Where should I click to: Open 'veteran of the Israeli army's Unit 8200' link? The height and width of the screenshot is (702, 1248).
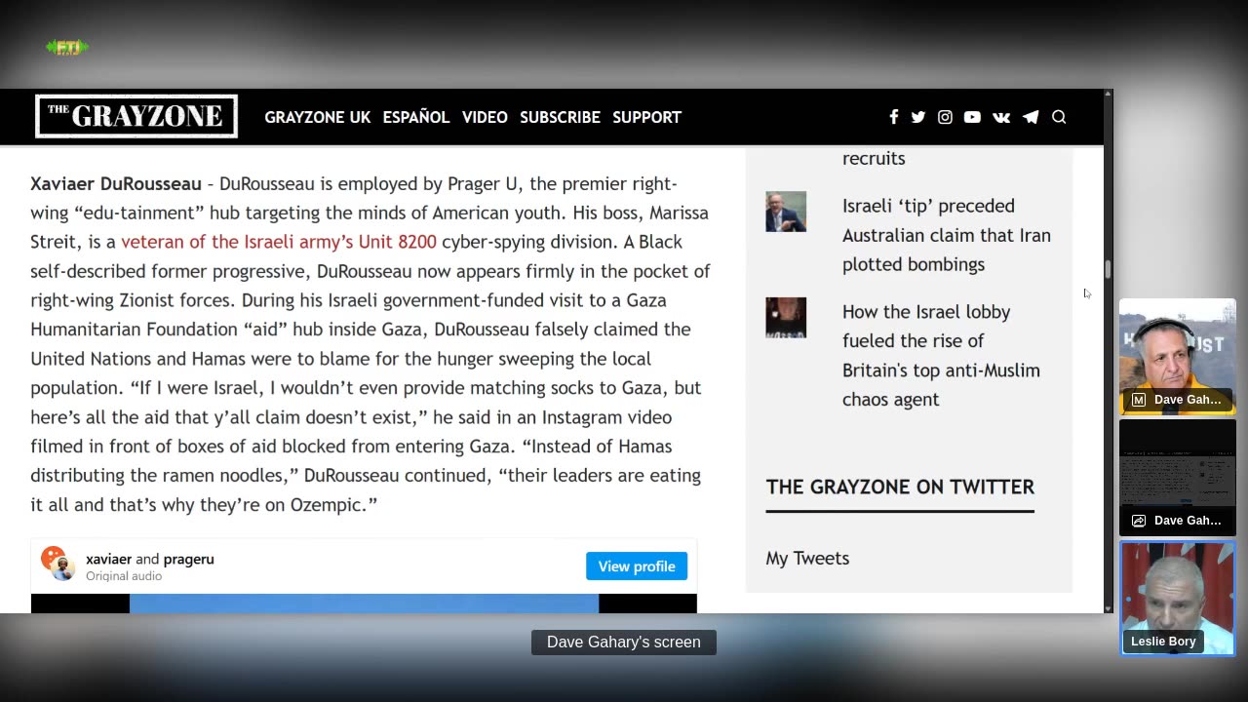[279, 242]
